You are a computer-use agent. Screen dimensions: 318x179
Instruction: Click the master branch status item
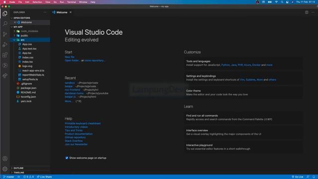8,177
